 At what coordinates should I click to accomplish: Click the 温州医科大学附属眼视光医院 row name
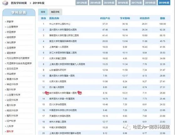(x=63, y=30)
